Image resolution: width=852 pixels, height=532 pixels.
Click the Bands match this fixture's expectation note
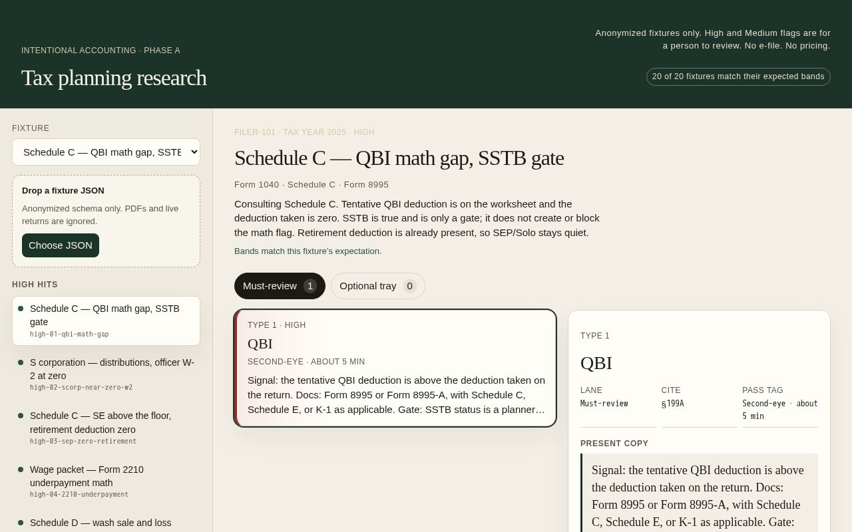pos(308,251)
